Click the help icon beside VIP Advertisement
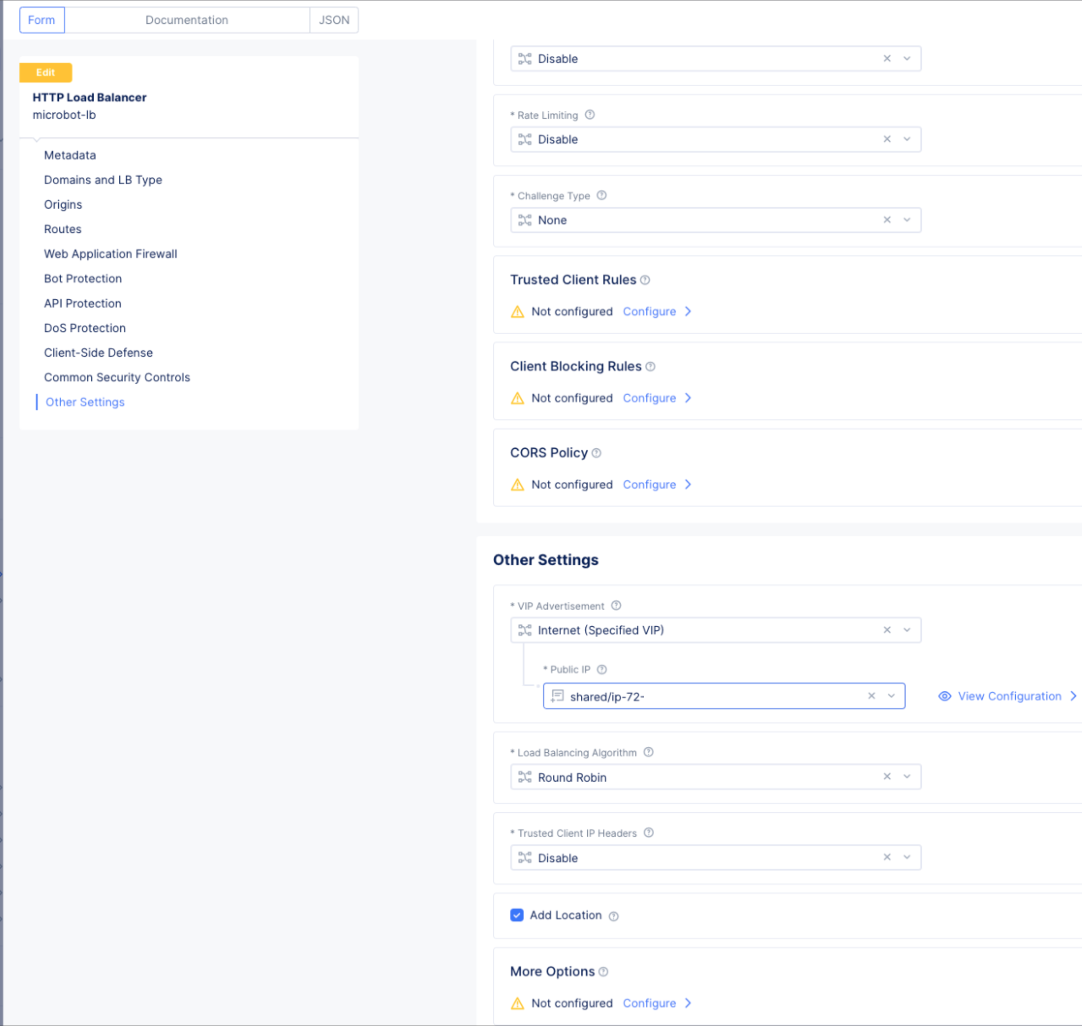The width and height of the screenshot is (1082, 1026). pyautogui.click(x=616, y=606)
